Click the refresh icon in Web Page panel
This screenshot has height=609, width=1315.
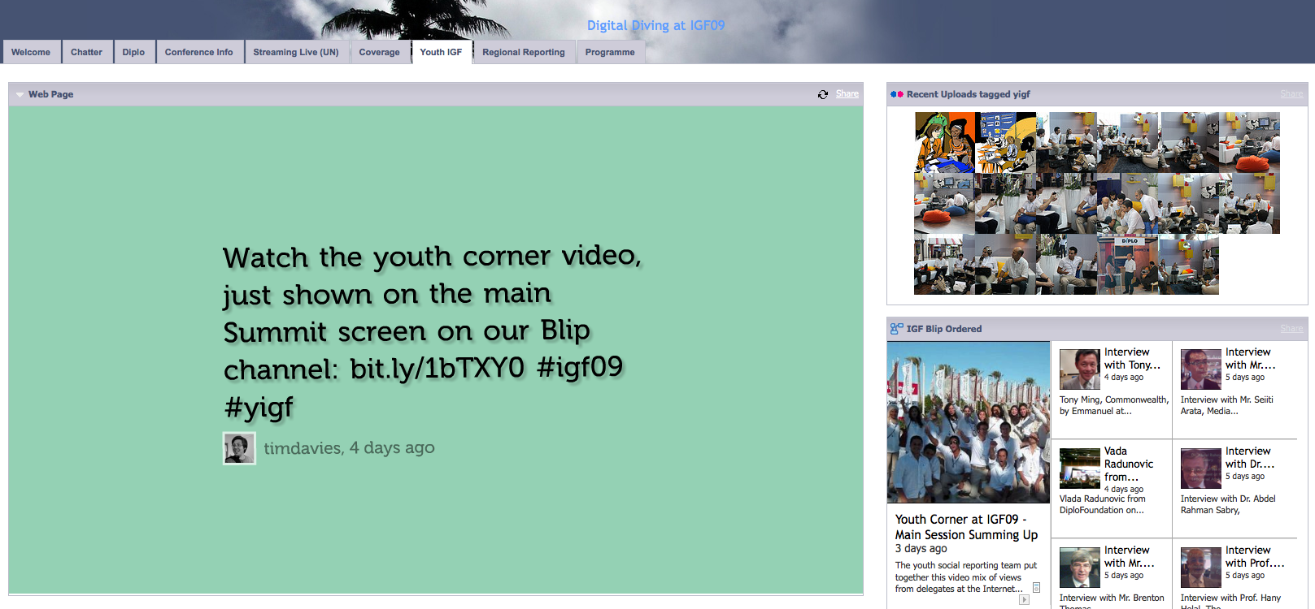pyautogui.click(x=823, y=94)
